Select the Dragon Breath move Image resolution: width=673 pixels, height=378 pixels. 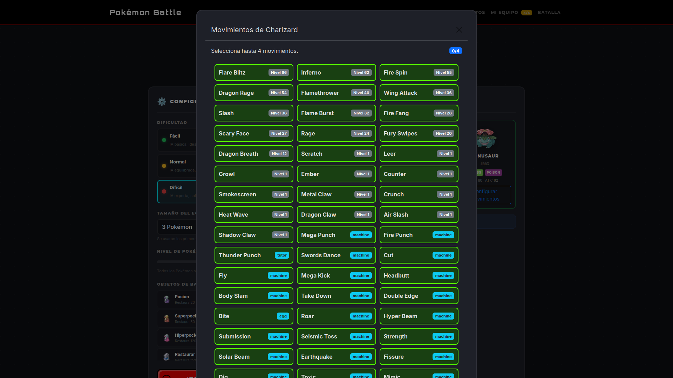click(x=254, y=154)
